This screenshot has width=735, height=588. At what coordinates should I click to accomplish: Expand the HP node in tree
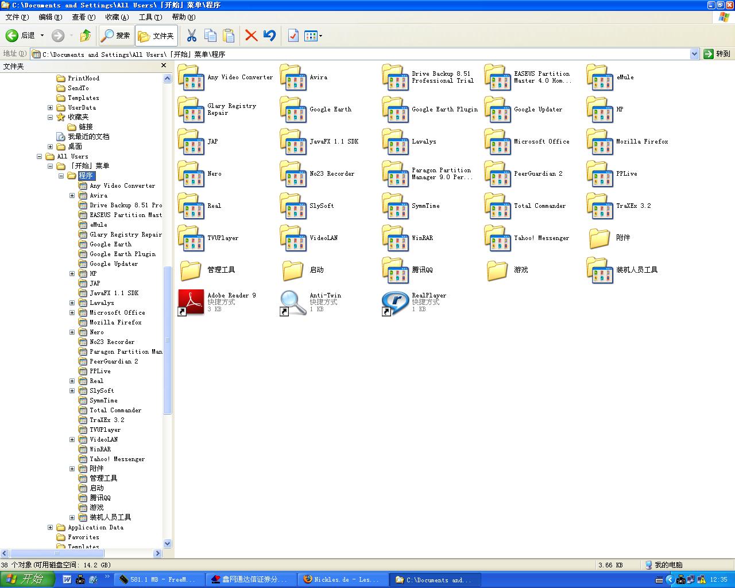click(72, 273)
